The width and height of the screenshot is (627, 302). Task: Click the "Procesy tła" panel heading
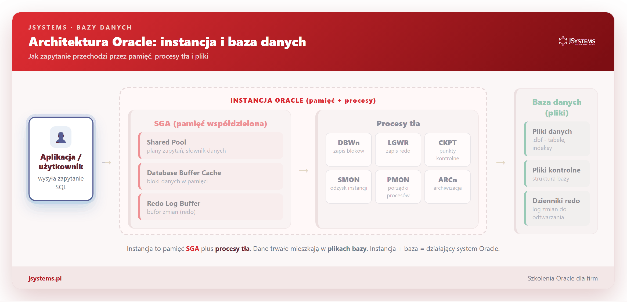pos(398,124)
